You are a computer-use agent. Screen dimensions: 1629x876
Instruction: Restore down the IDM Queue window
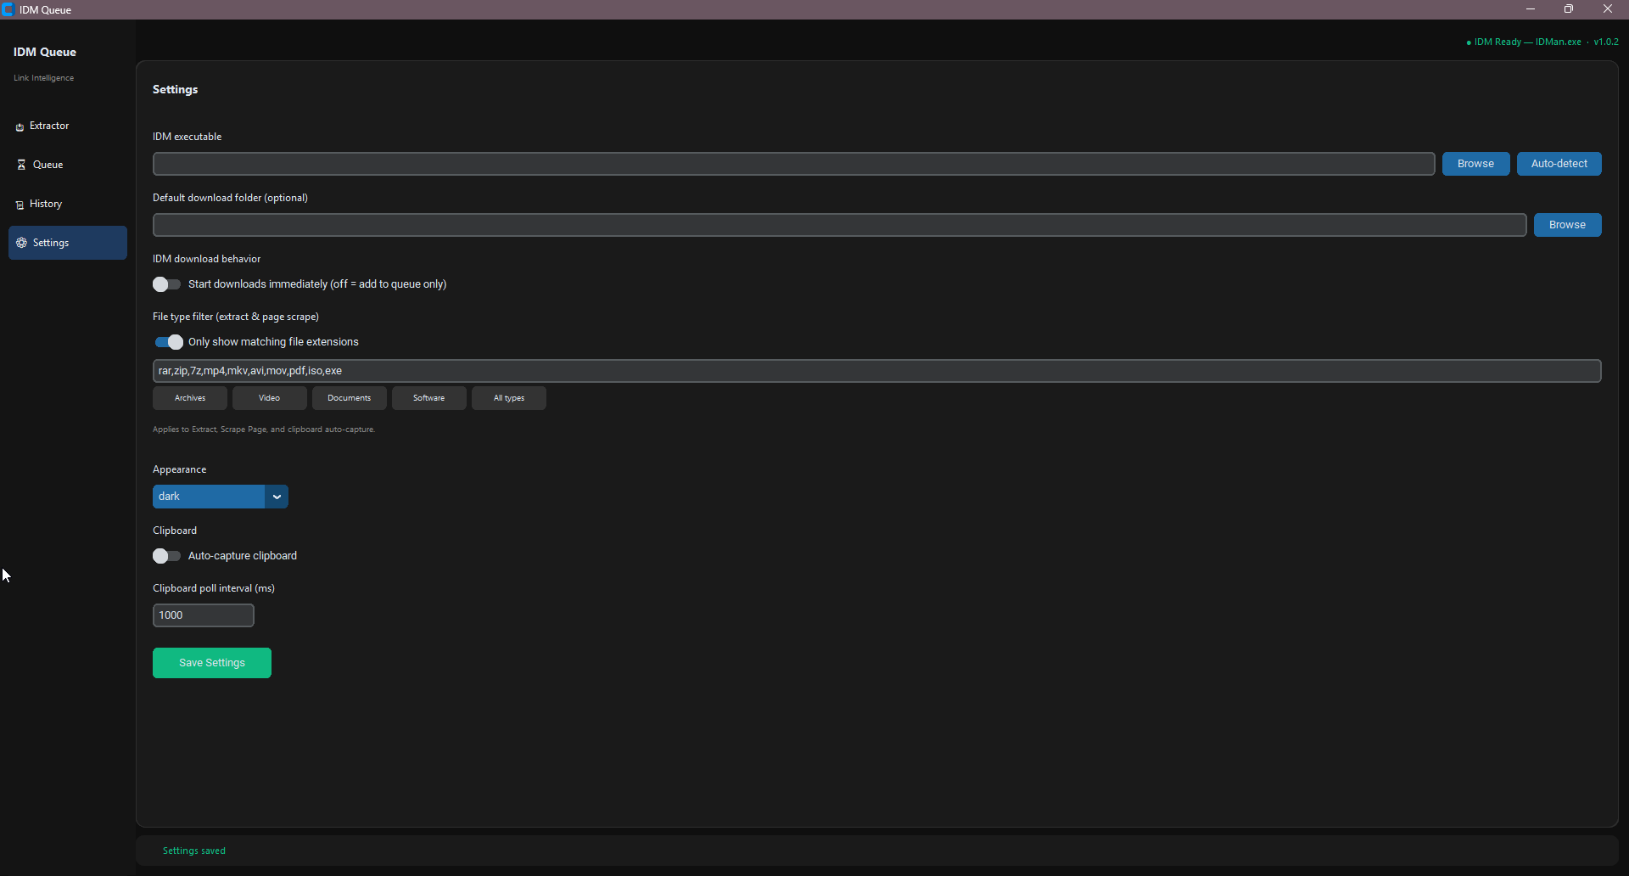pos(1569,9)
